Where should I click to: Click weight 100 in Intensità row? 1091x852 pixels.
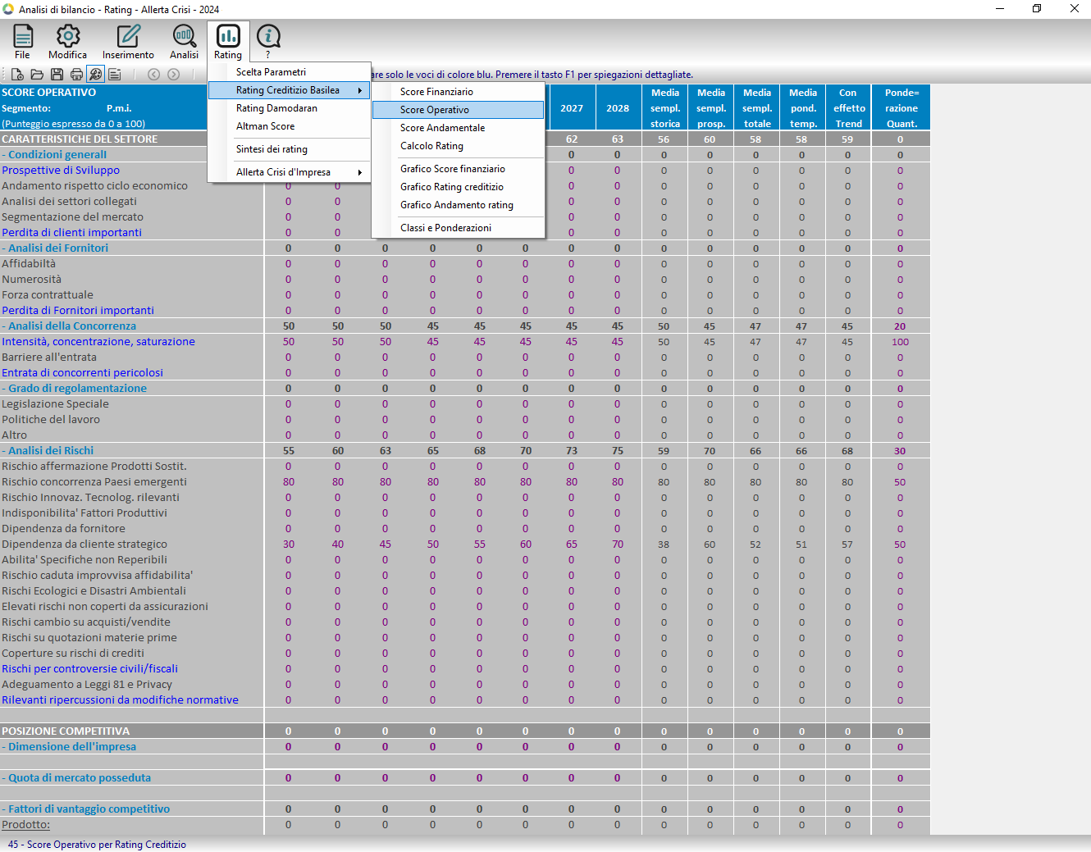tap(900, 342)
